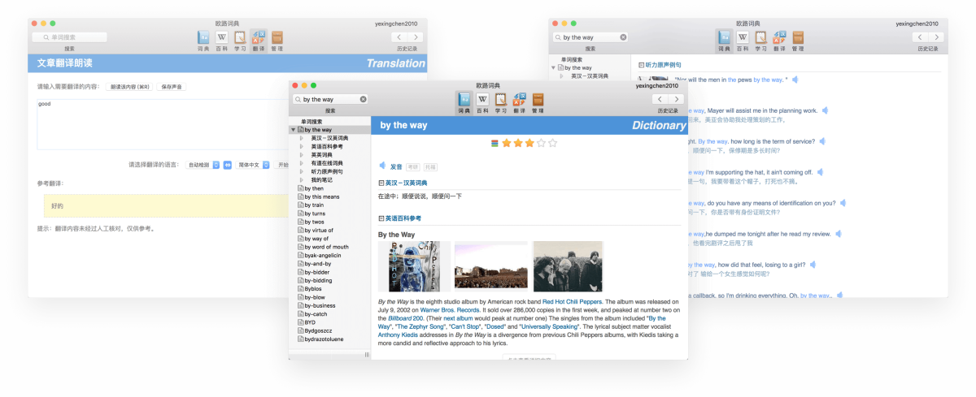Click search field in Translation window
The width and height of the screenshot is (976, 397).
(x=70, y=37)
